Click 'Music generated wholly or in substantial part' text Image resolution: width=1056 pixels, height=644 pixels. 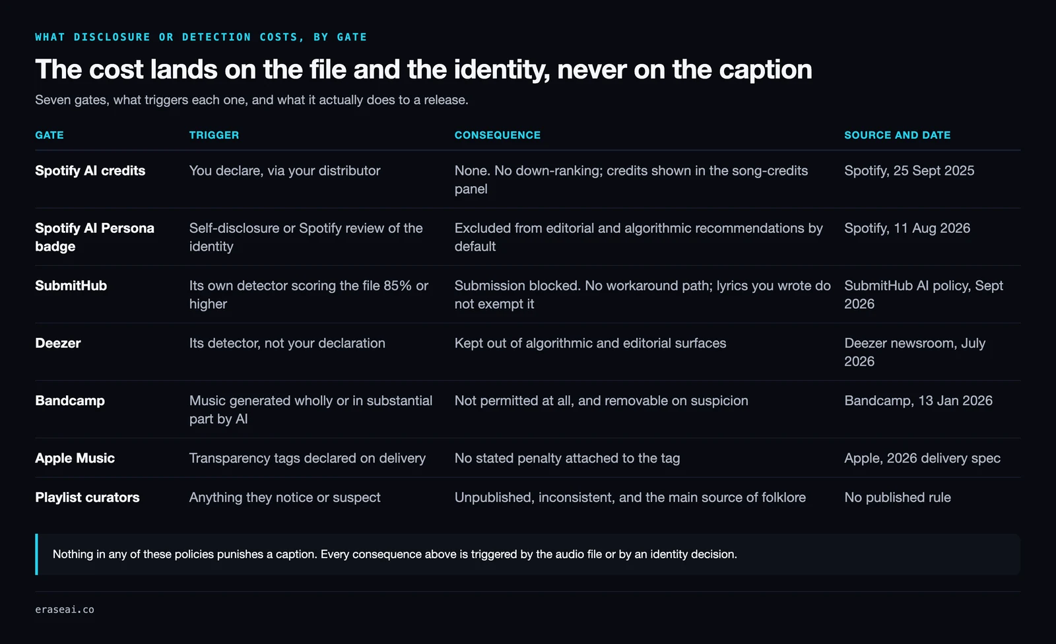311,409
